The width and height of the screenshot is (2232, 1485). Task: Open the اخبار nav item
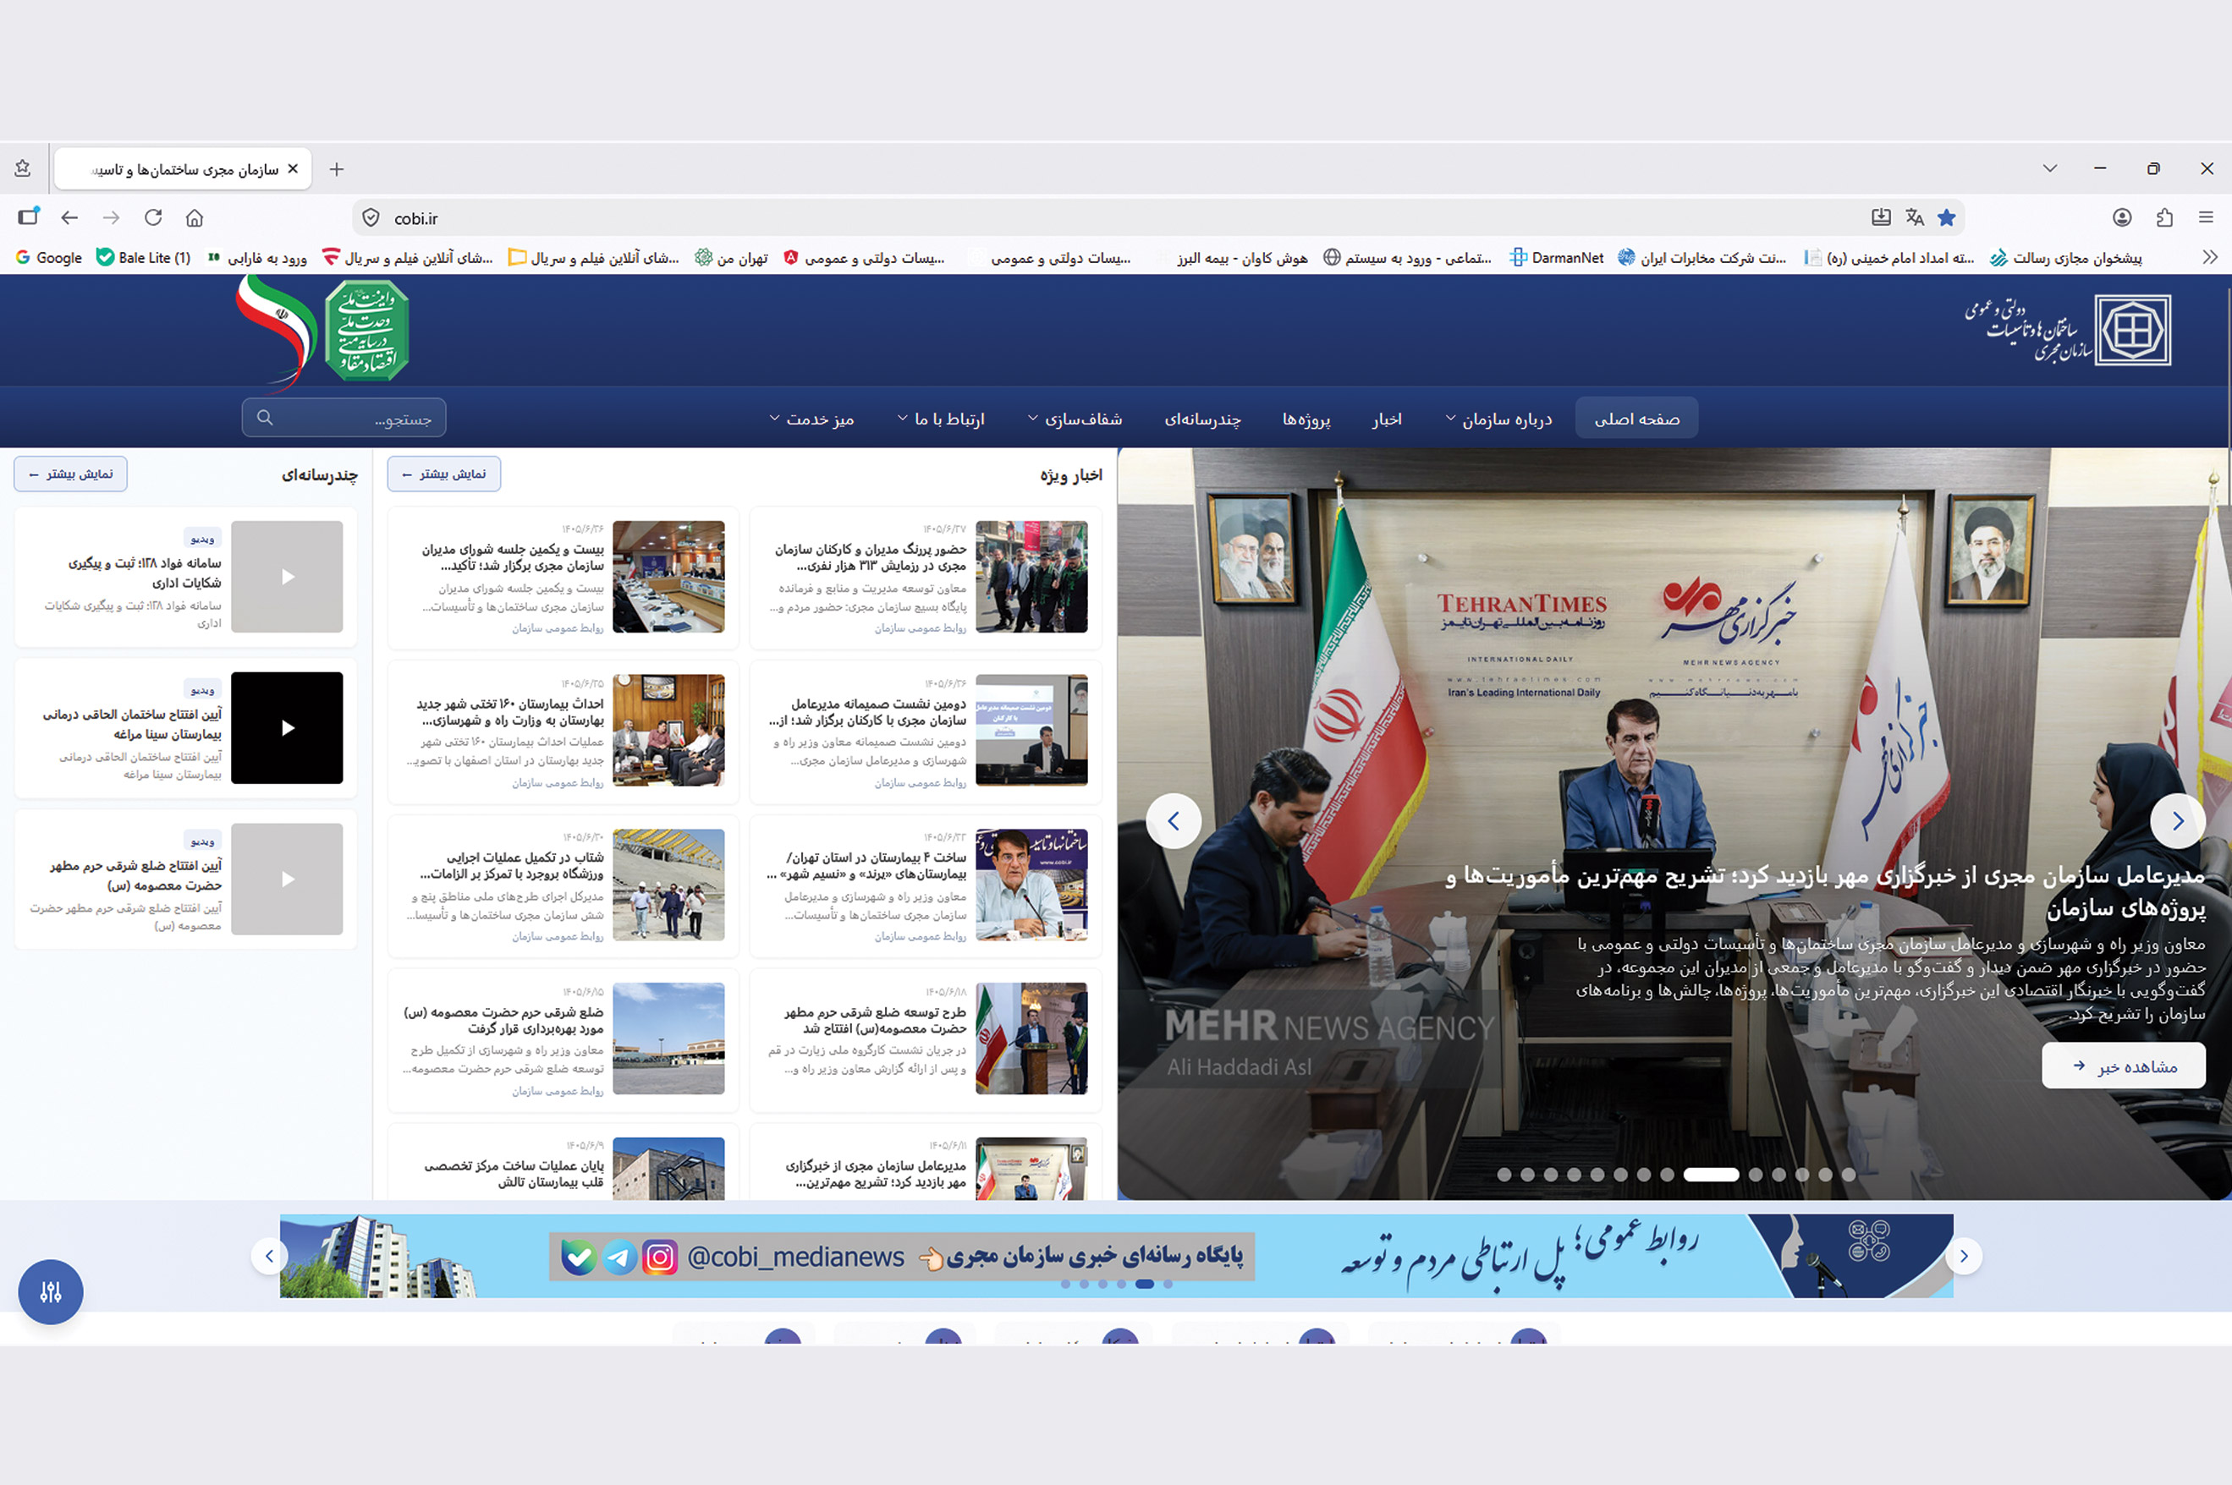[1387, 419]
